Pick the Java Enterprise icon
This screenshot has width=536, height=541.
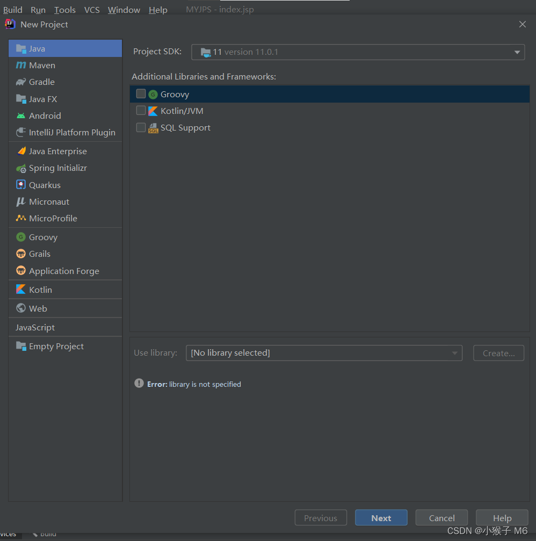click(x=21, y=151)
